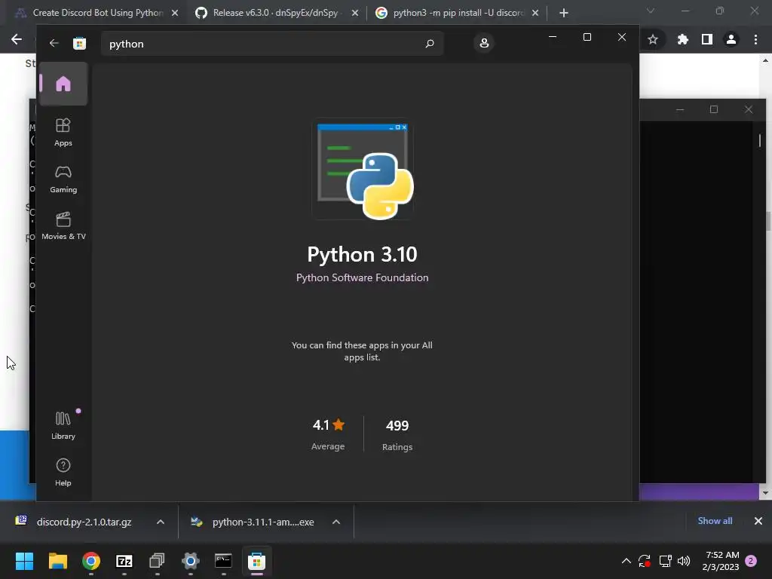Open the Store user account menu
The height and width of the screenshot is (579, 772).
point(484,43)
